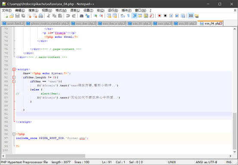Image resolution: width=238 pixels, height=165 pixels.
Task: Start macro recording with the red dot
Action: coord(159,16)
